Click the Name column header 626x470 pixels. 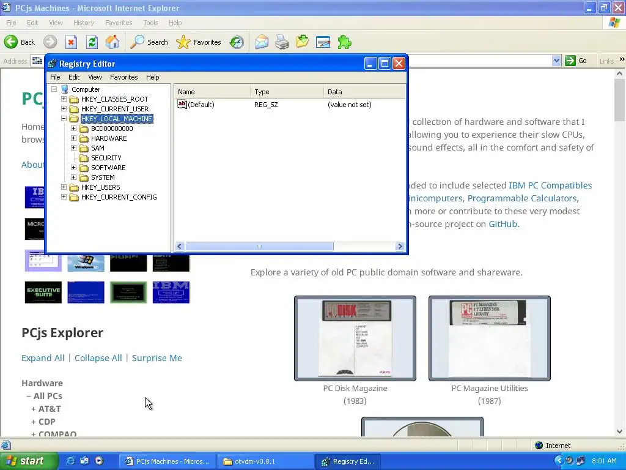[x=212, y=92]
